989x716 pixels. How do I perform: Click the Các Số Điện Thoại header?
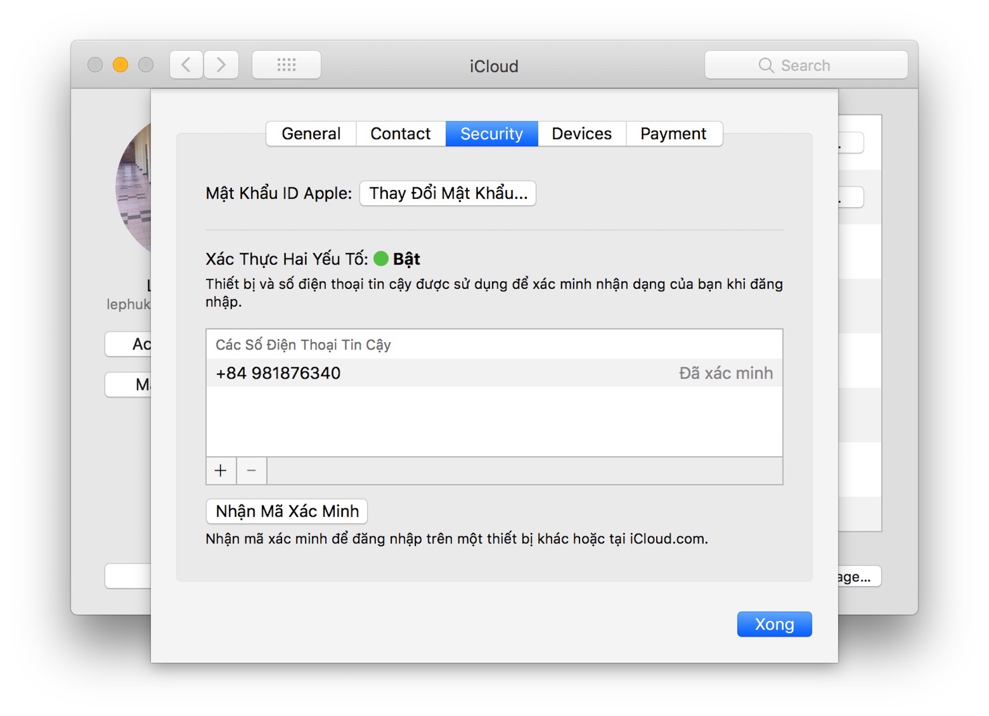(303, 345)
